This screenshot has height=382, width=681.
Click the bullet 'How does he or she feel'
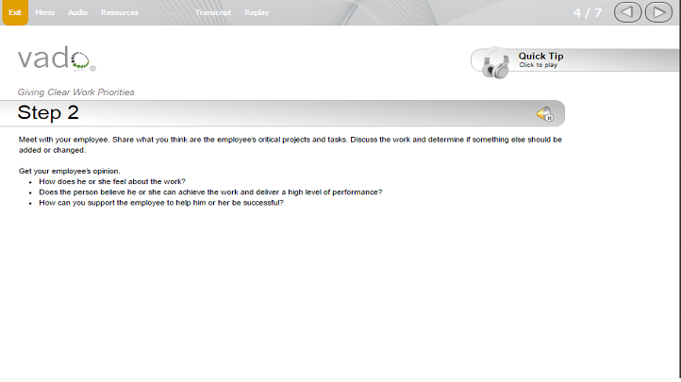pos(112,181)
